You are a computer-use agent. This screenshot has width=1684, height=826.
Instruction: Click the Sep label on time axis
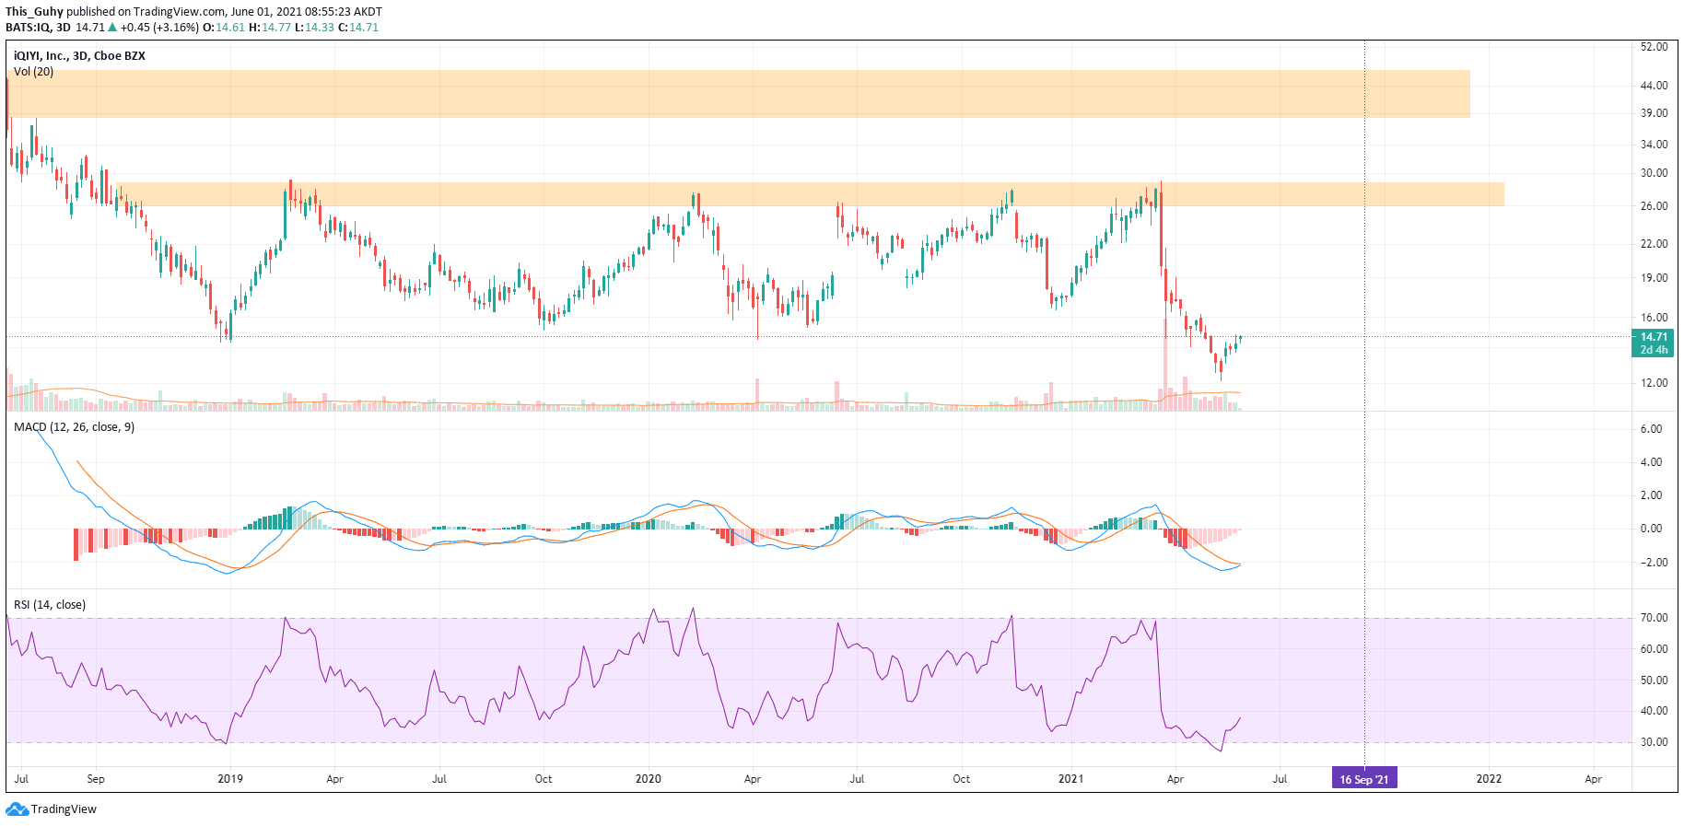pos(96,779)
